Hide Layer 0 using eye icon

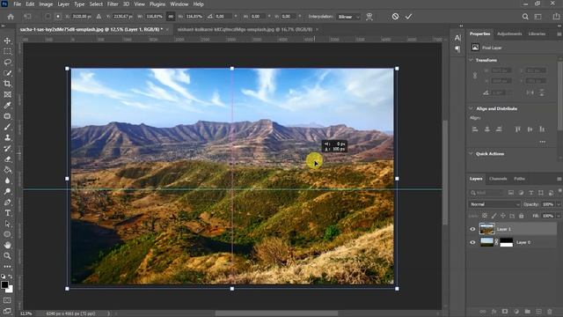pyautogui.click(x=472, y=242)
